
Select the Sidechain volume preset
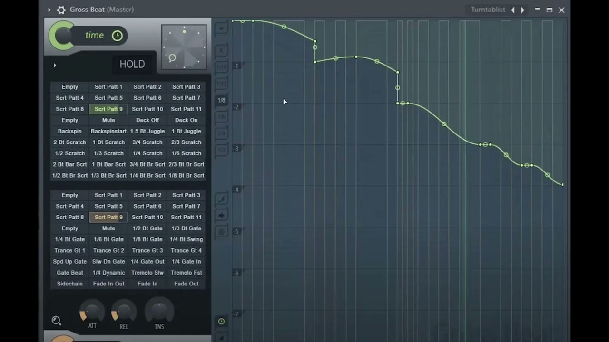(70, 284)
